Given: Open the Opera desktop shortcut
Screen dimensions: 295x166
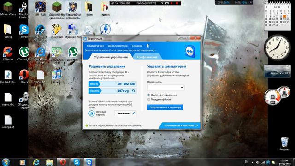Looking at the screenshot, I should pos(24,77).
